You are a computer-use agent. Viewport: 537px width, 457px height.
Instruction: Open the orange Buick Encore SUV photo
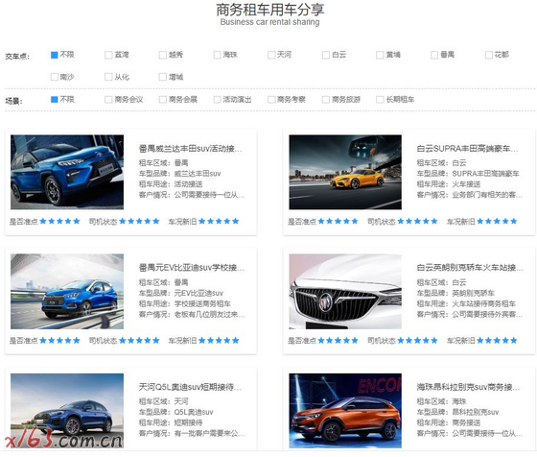pyautogui.click(x=345, y=411)
